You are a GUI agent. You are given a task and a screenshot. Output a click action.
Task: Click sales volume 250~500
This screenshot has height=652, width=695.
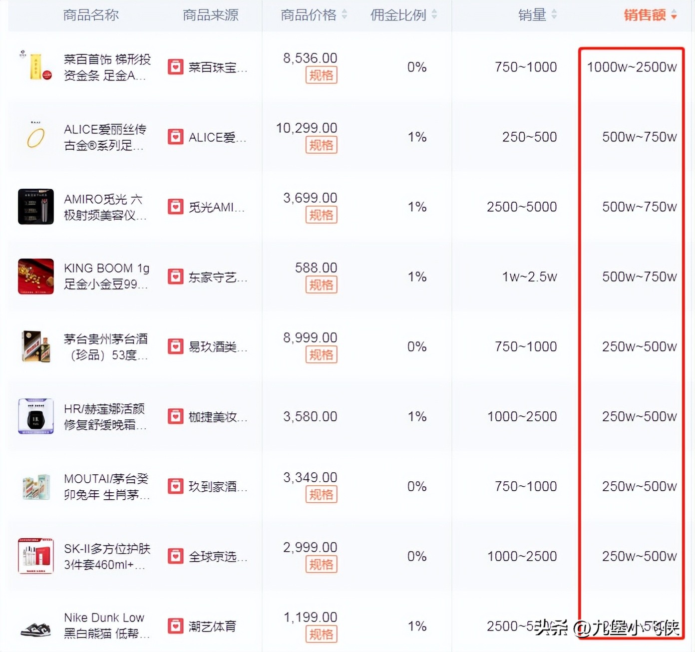tap(529, 137)
